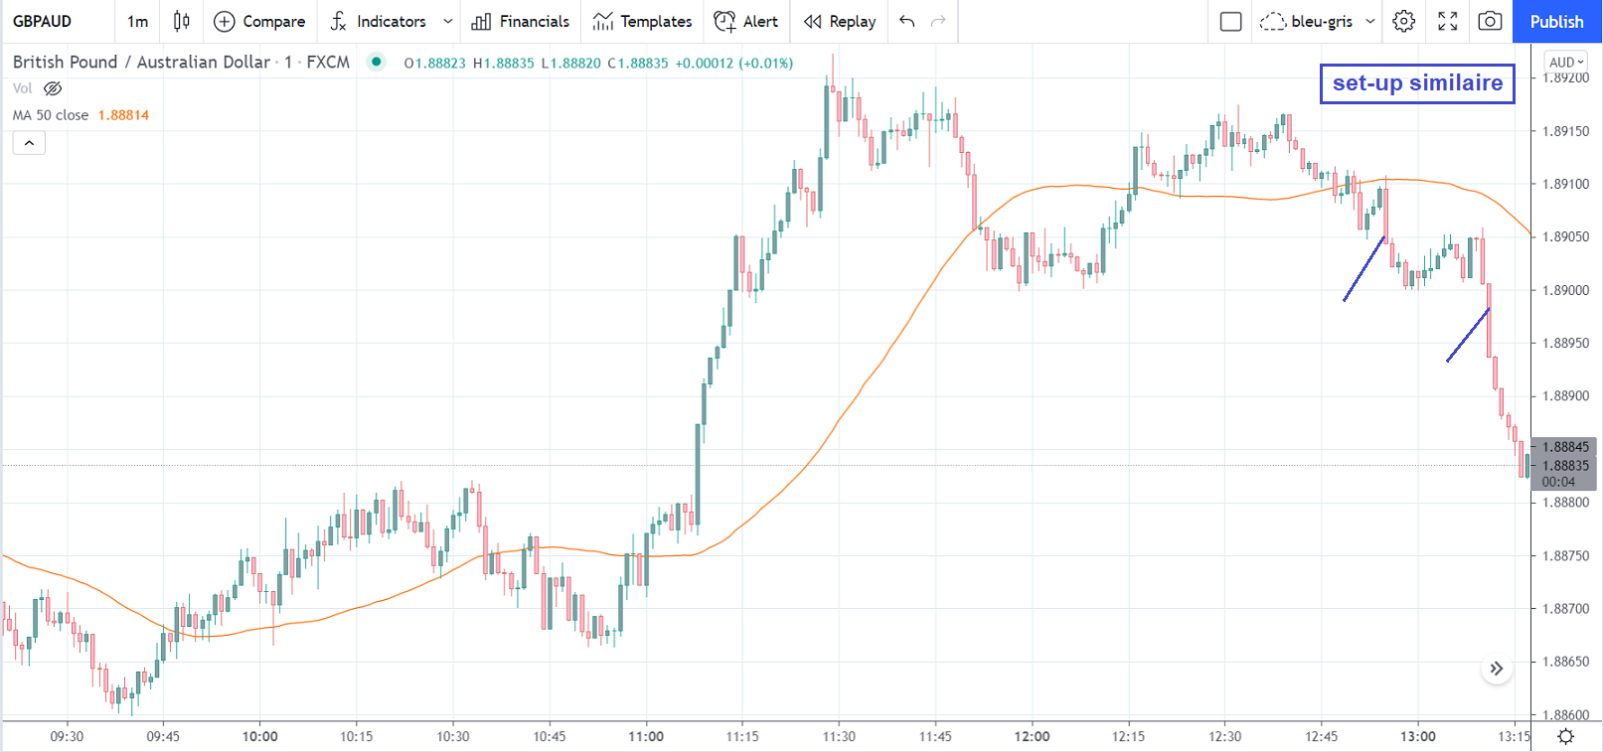
Task: Click the MA value 1.88814
Action: [x=123, y=115]
